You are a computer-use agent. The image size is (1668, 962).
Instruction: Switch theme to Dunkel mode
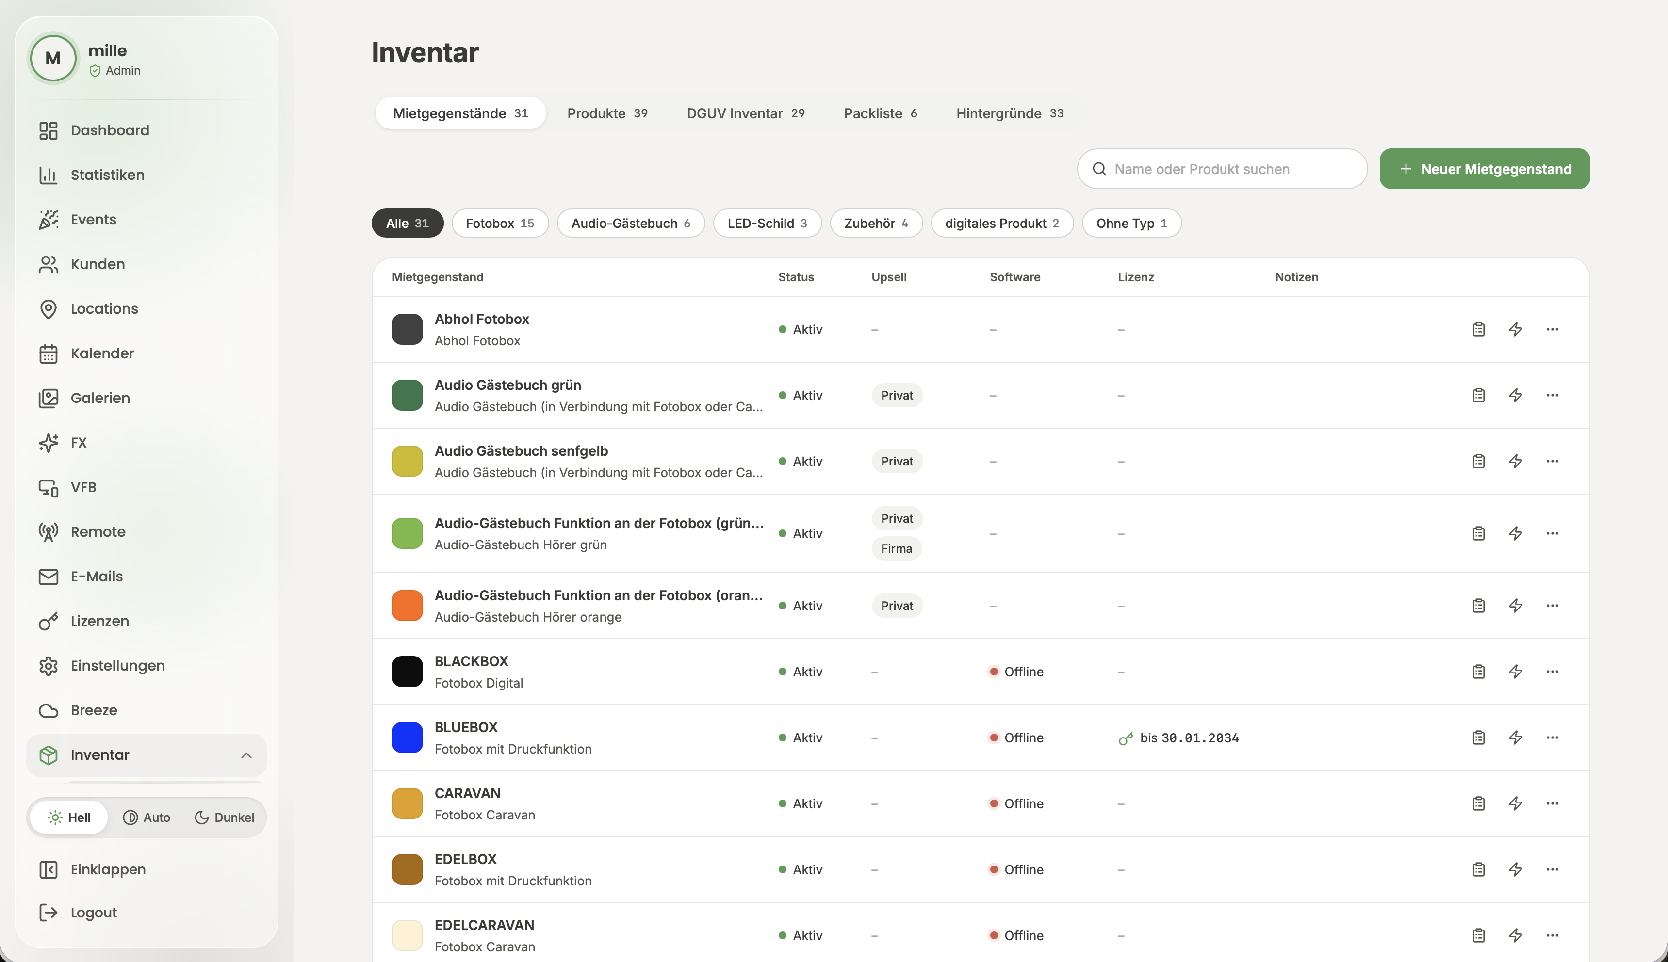[225, 818]
